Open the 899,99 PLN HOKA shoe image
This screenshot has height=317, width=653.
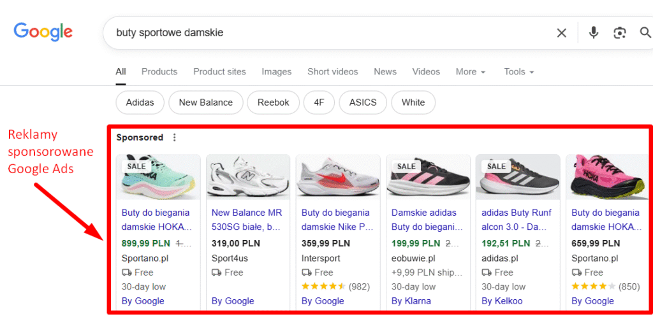(158, 177)
